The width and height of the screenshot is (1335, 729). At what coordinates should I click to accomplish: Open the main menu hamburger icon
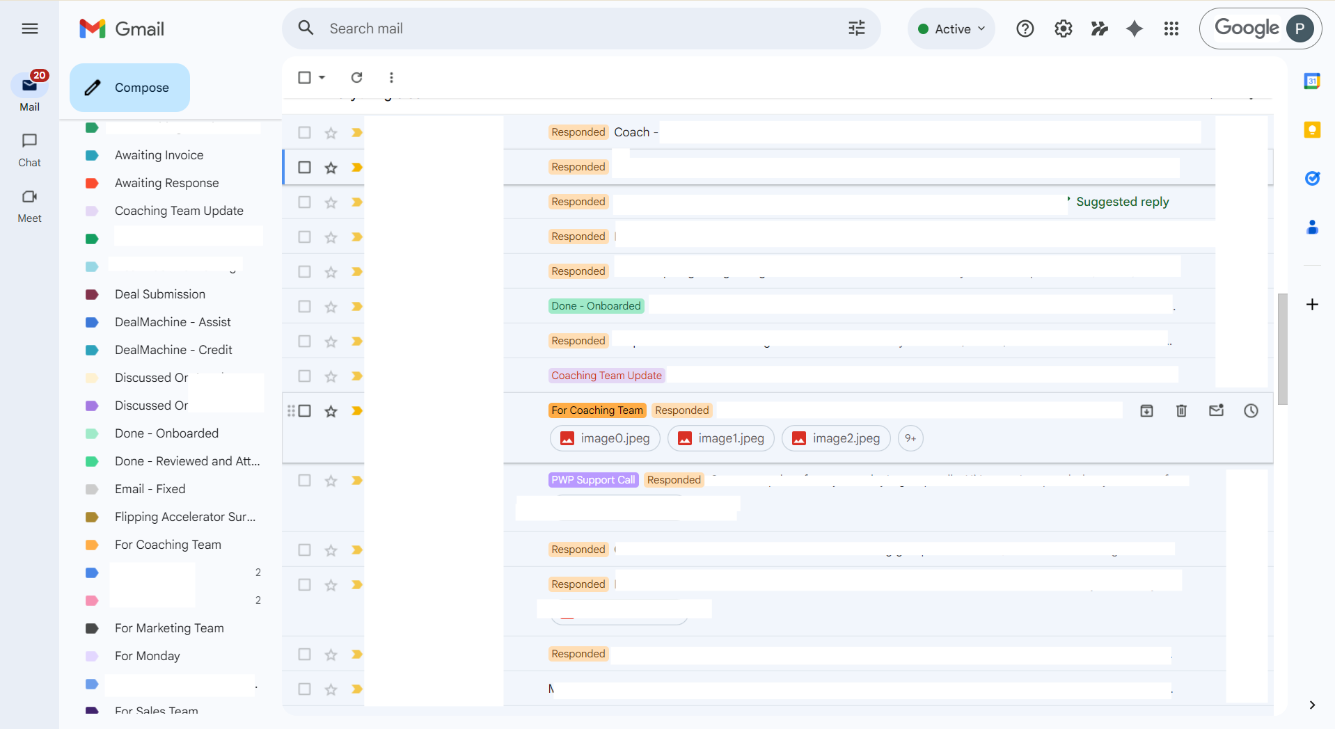[x=30, y=29]
